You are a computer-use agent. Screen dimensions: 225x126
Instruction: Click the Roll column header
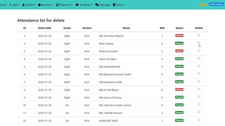click(162, 28)
